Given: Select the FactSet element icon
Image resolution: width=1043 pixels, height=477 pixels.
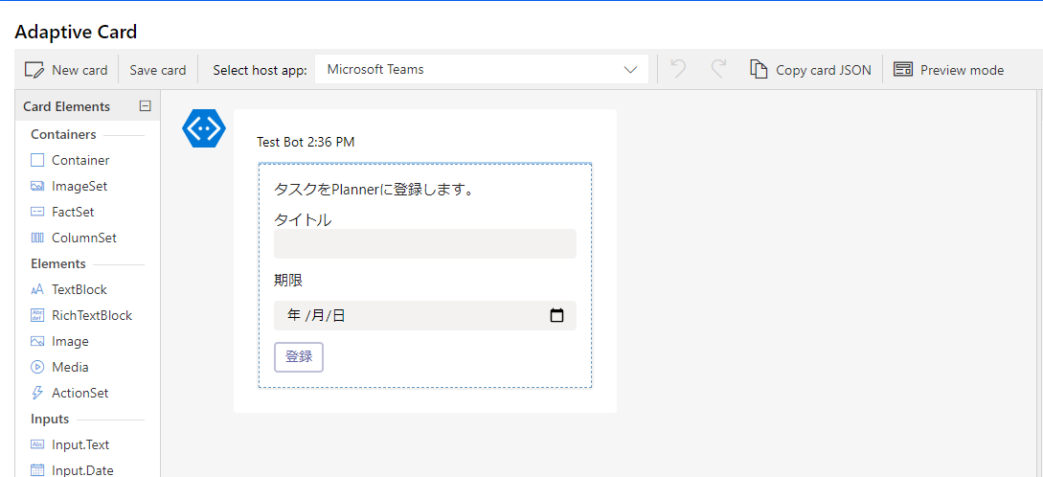Looking at the screenshot, I should [x=37, y=212].
